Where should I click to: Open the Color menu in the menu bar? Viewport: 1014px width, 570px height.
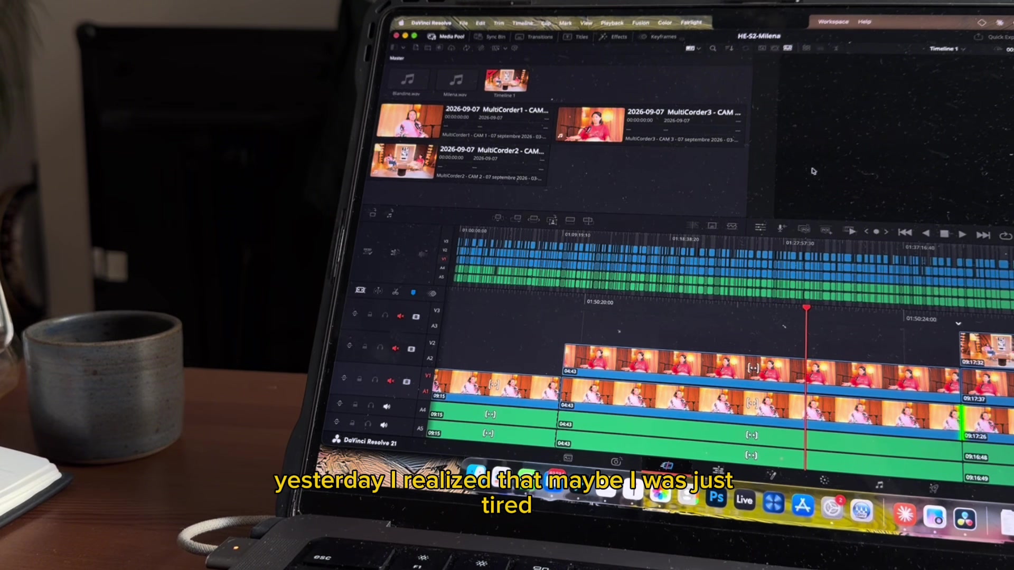point(664,23)
